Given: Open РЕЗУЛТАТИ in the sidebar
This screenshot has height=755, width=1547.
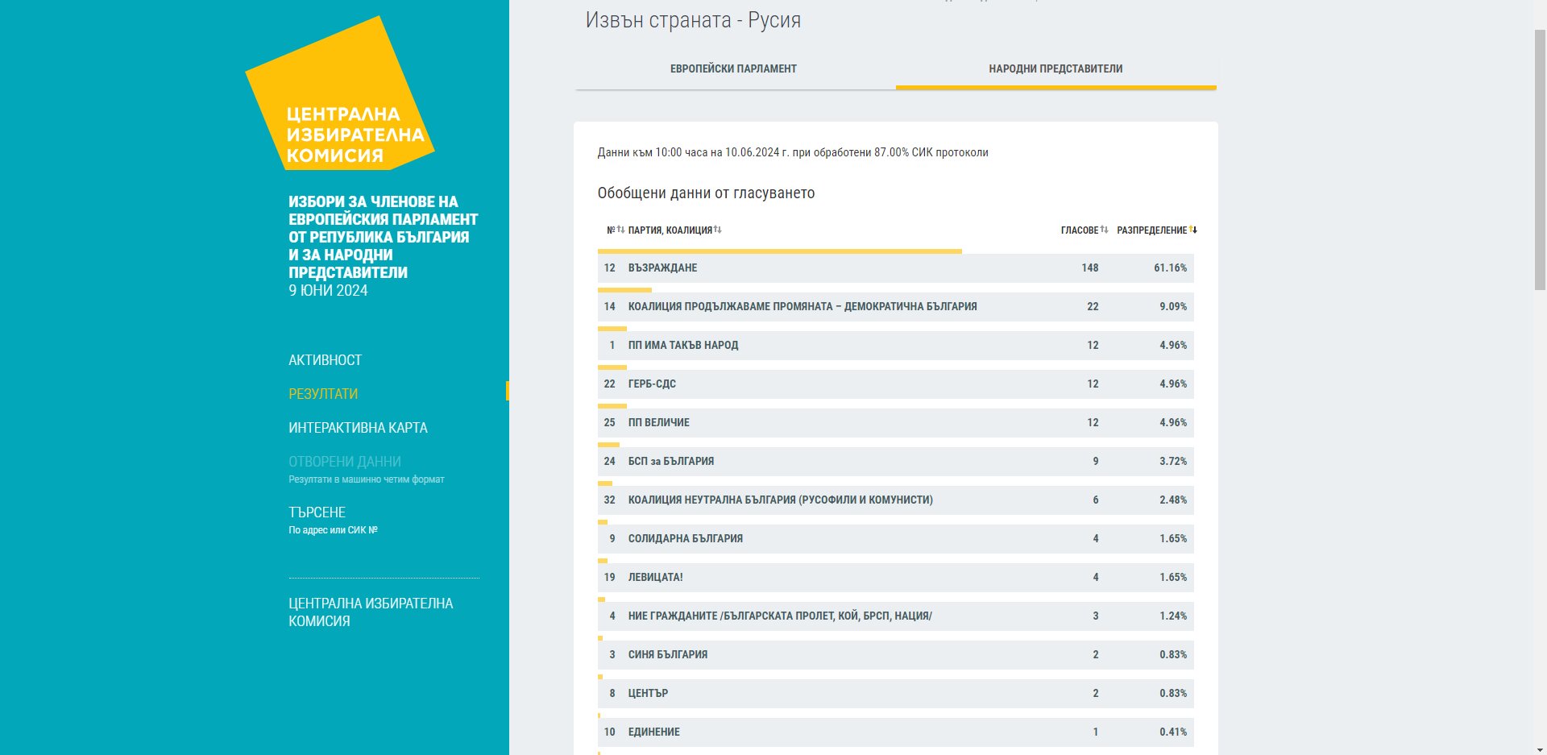Looking at the screenshot, I should tap(323, 394).
